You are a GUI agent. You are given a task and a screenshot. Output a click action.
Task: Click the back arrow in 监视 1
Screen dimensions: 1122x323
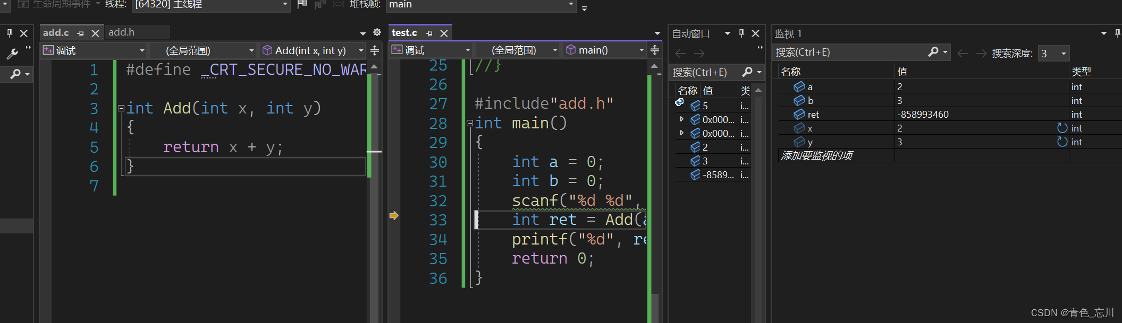tap(963, 53)
